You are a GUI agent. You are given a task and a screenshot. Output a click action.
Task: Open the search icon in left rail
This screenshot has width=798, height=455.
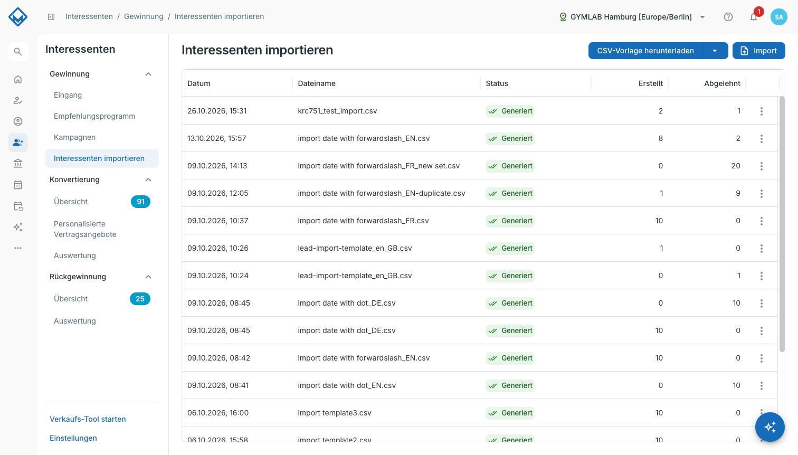(x=18, y=52)
